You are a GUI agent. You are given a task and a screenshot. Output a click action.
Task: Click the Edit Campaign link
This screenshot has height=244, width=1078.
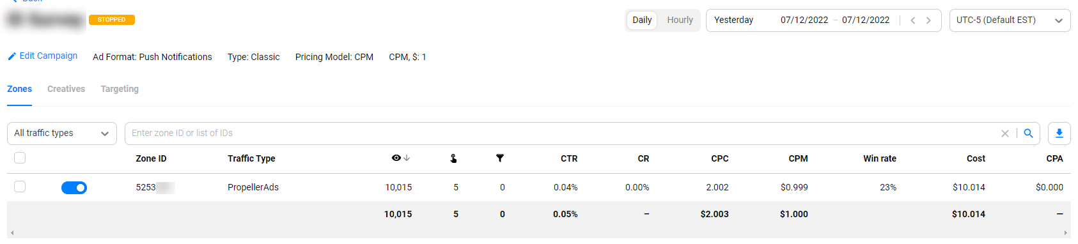click(42, 56)
